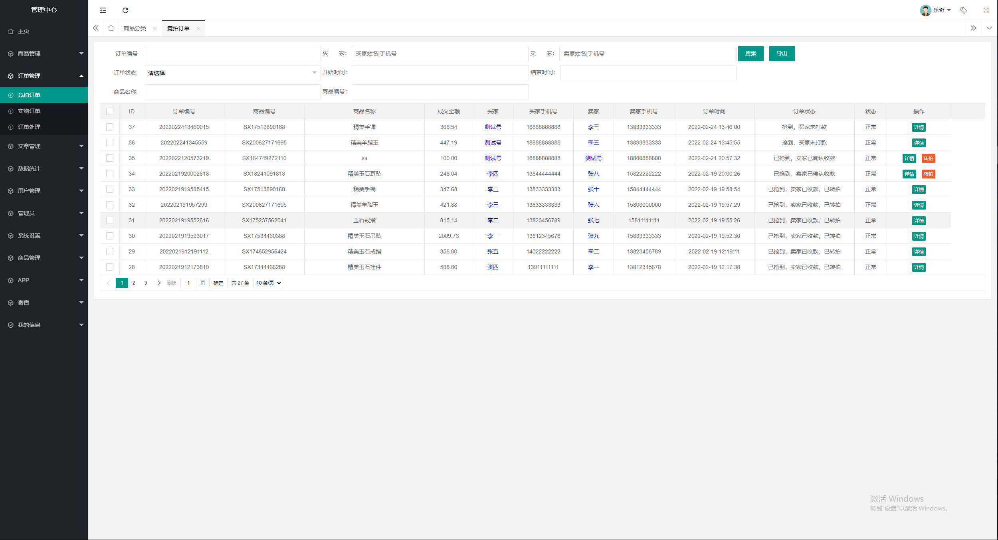998x540 pixels.
Task: Collapse the 订单管理 sidebar menu
Action: tap(44, 76)
